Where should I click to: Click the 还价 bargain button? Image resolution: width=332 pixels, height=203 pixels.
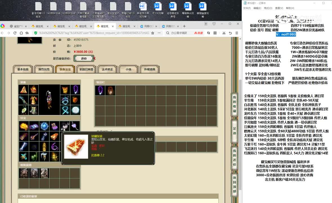pos(84,59)
